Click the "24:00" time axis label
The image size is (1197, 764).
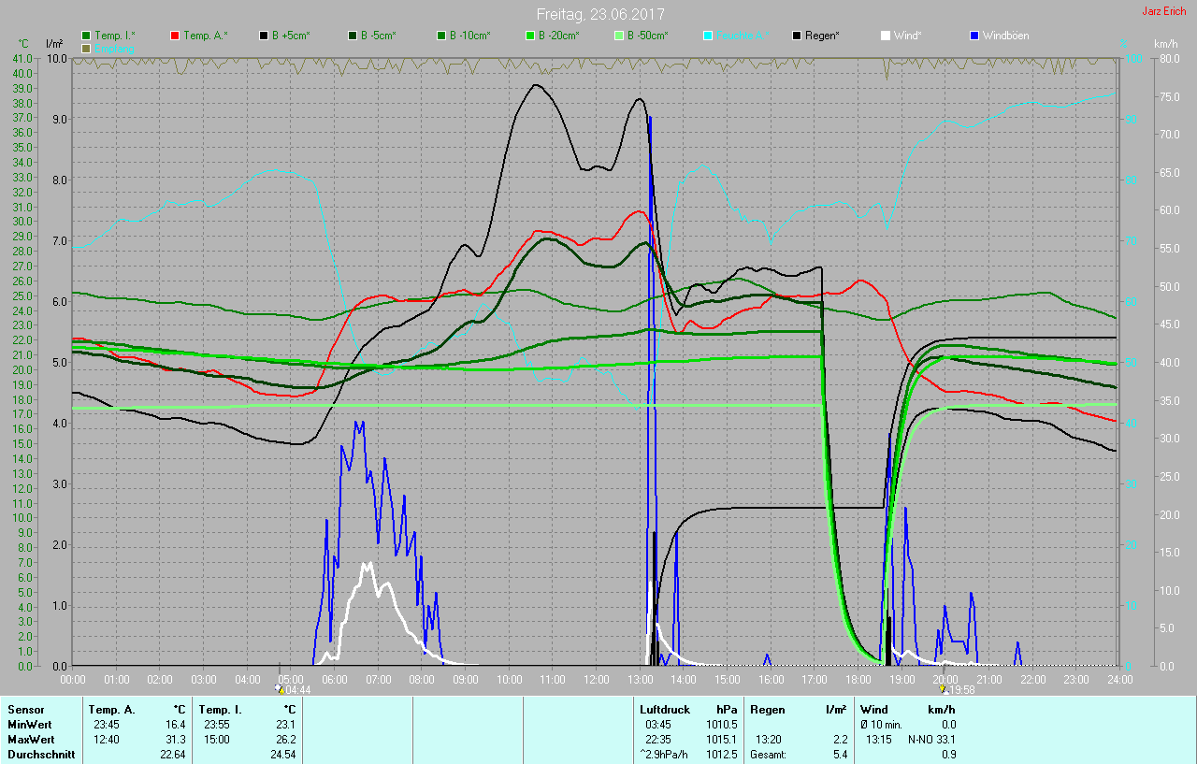coord(1118,679)
